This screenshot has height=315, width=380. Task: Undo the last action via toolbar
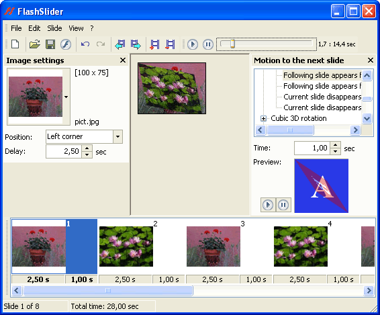[x=85, y=44]
